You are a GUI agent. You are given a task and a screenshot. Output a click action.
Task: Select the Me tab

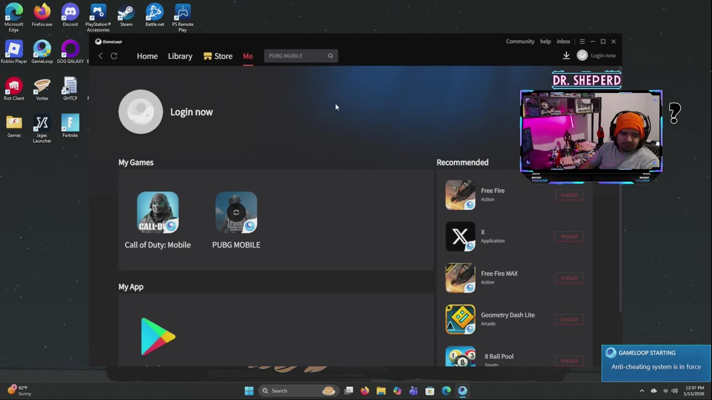click(248, 56)
